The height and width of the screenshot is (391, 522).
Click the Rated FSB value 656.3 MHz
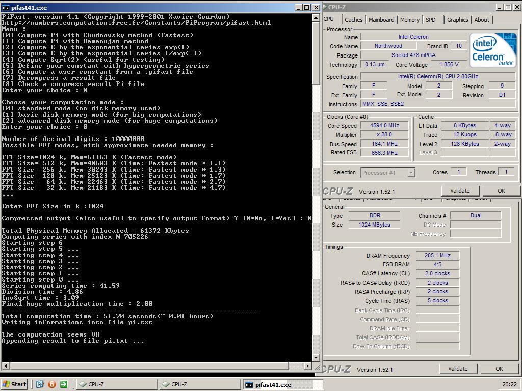[384, 153]
